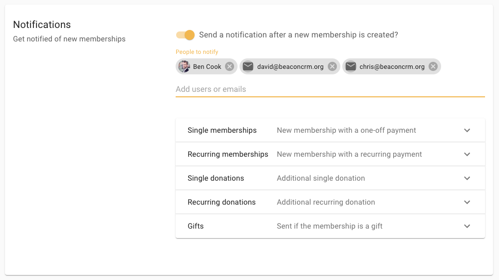The image size is (499, 280).
Task: Expand Gifts chevron arrow
Action: point(467,226)
